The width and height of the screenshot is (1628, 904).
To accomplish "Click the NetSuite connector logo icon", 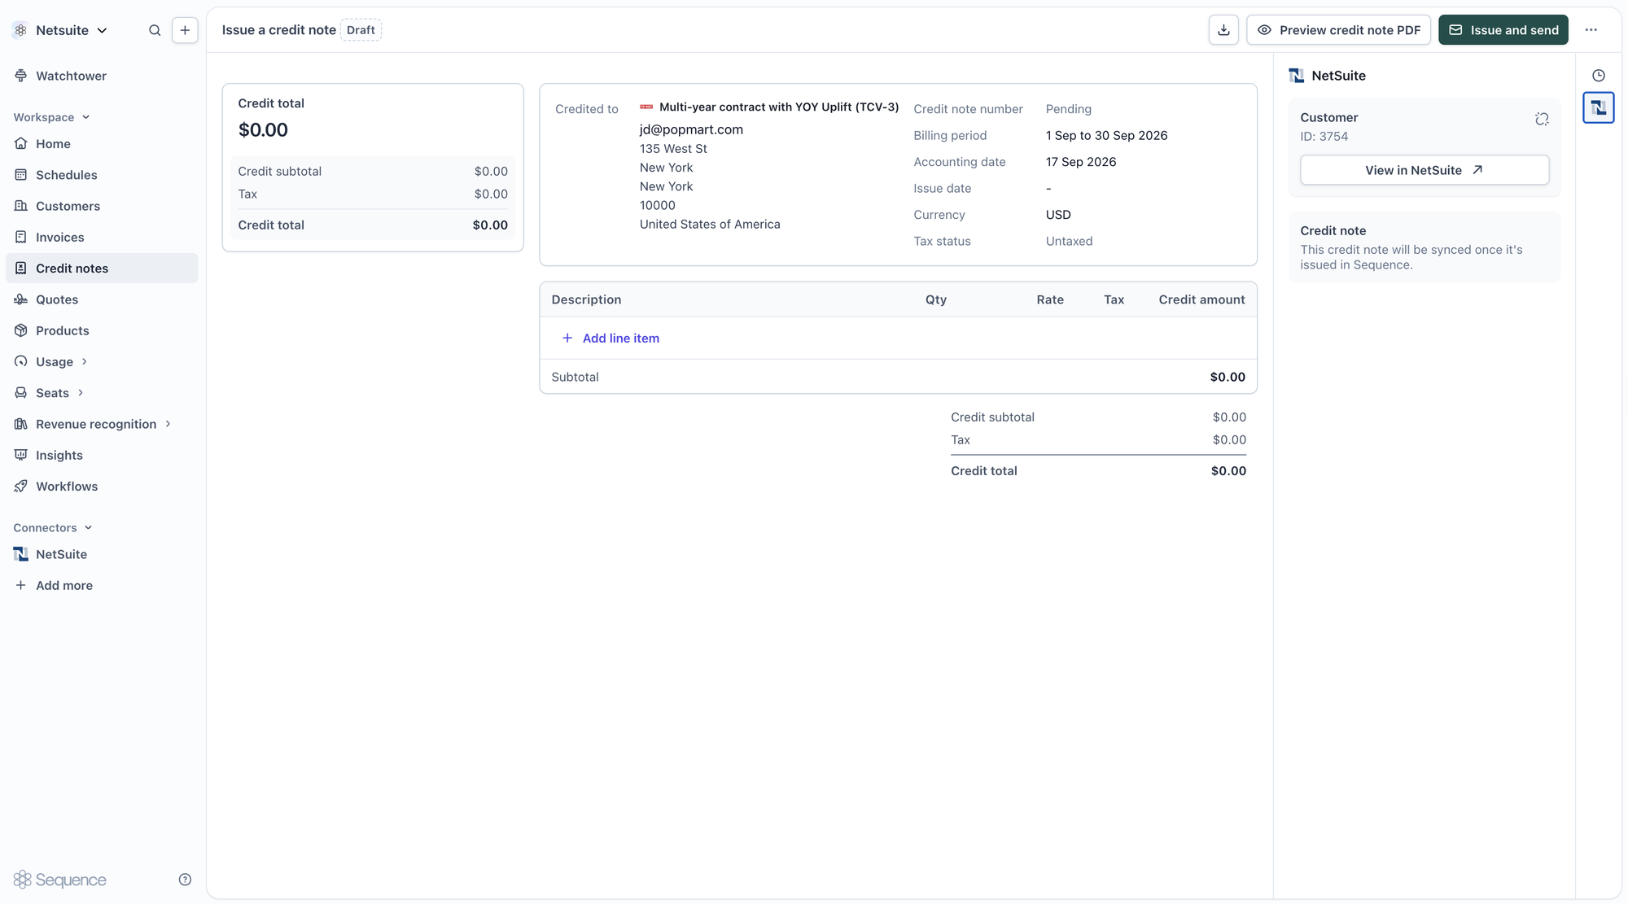I will 21,554.
